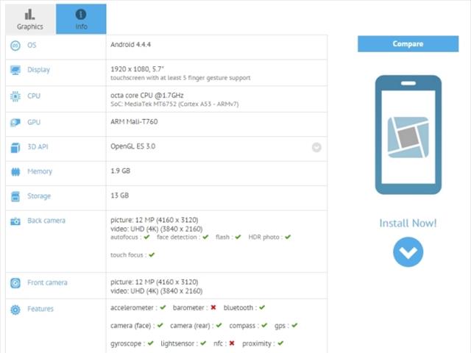Click the 3D API cube icon

(x=15, y=147)
